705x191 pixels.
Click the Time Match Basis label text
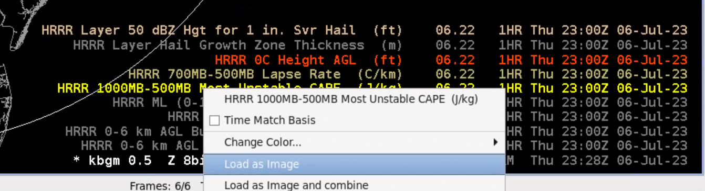[269, 120]
